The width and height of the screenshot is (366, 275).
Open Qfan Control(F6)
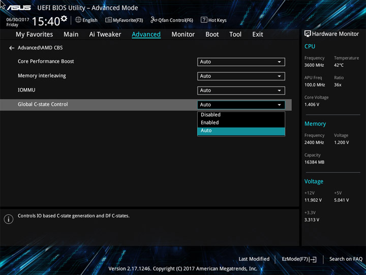tap(172, 20)
